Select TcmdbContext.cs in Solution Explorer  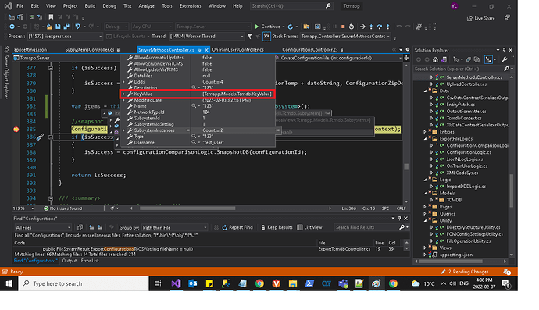pyautogui.click(x=464, y=118)
